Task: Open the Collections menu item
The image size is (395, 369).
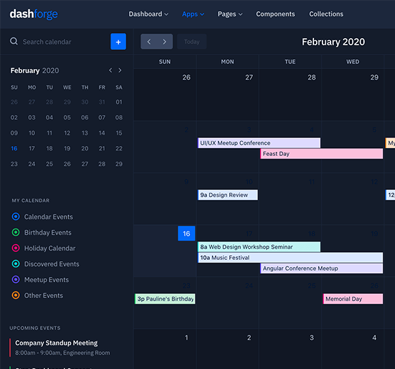Action: [326, 14]
